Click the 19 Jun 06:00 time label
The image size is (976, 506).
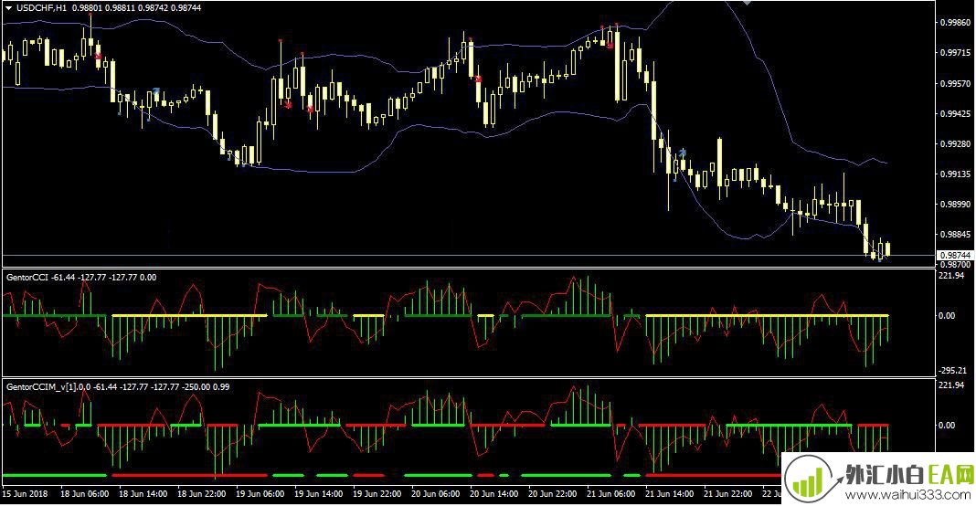pos(260,493)
